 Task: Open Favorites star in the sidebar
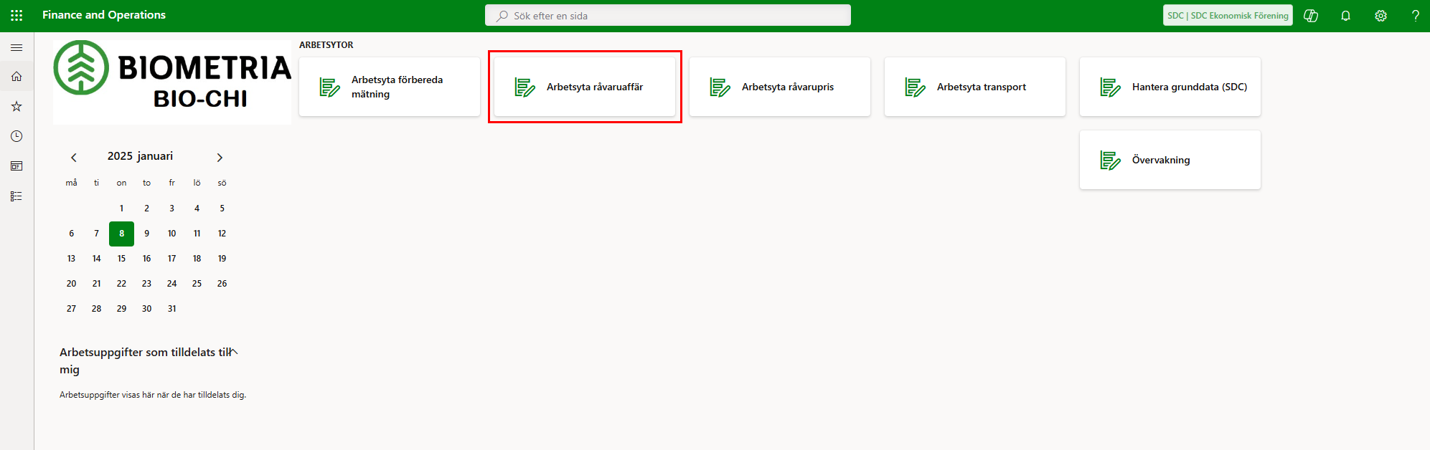[17, 106]
